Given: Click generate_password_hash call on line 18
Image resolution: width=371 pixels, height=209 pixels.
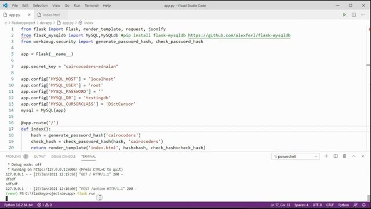Looking at the screenshot, I should tap(94, 135).
